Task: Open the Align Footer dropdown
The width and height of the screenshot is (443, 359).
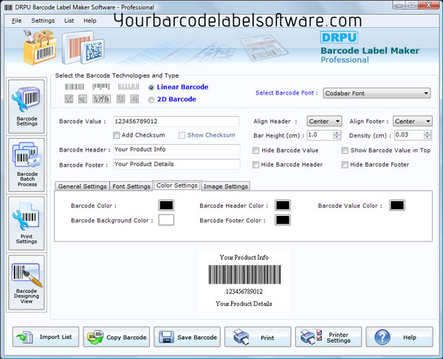Action: (413, 121)
